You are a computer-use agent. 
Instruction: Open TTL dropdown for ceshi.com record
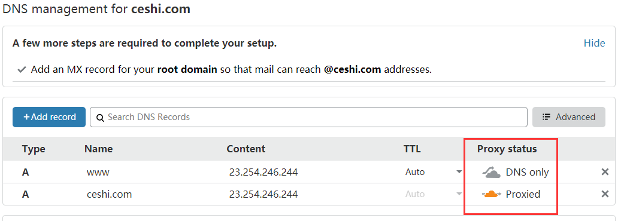(x=434, y=194)
